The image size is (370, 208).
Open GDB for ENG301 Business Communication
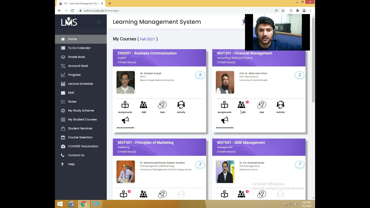pyautogui.click(x=144, y=107)
